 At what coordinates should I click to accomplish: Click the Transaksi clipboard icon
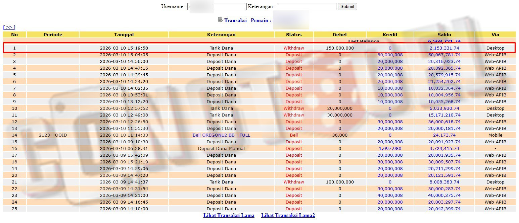(x=220, y=20)
